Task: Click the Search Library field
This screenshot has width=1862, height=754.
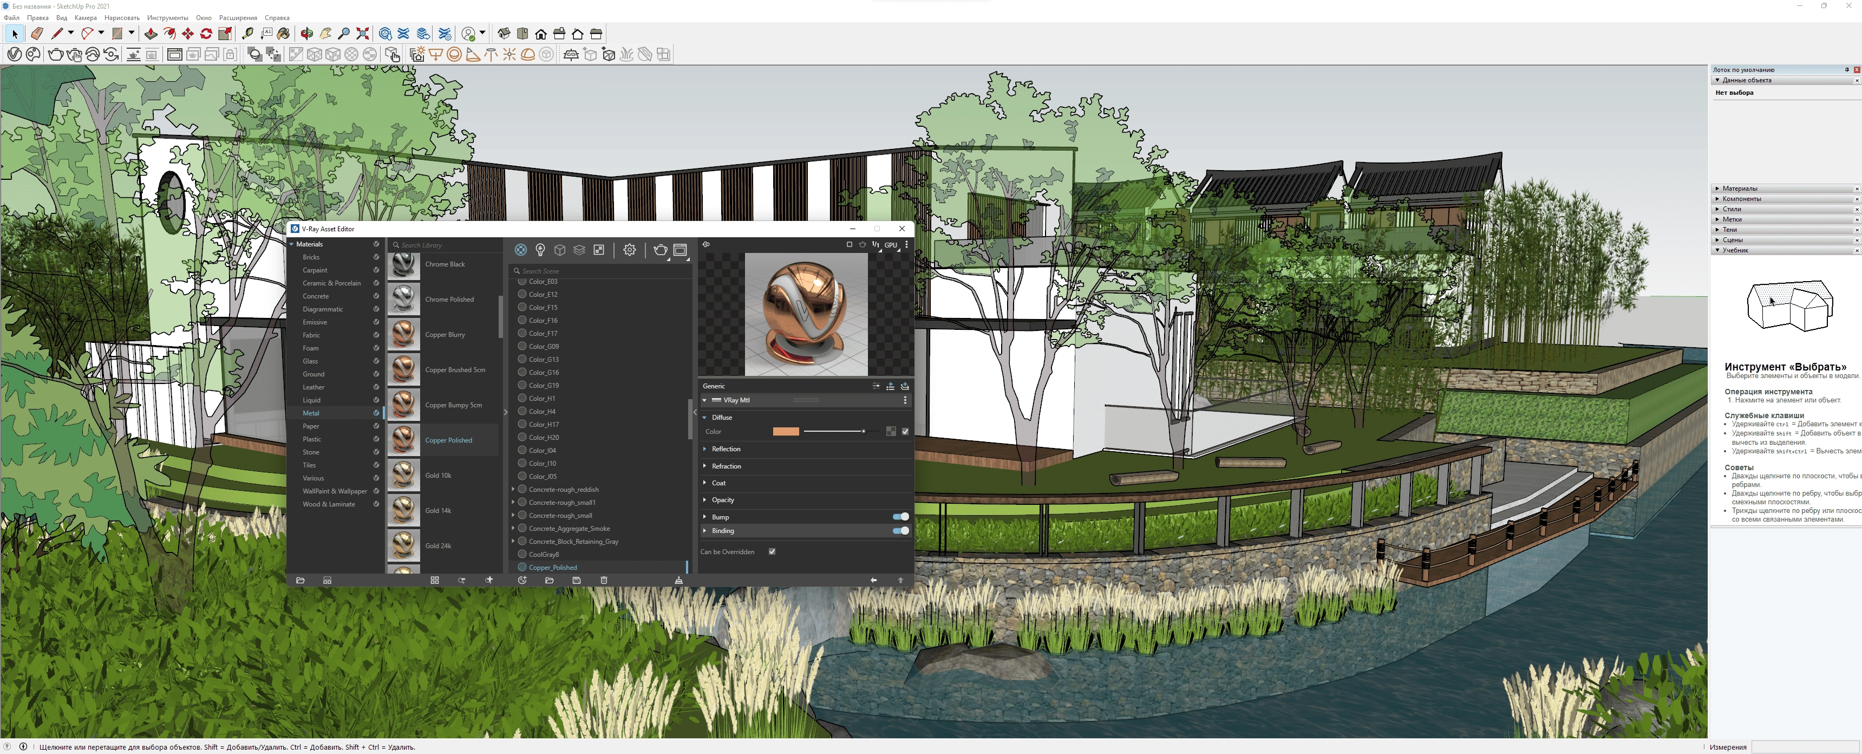Action: click(445, 245)
